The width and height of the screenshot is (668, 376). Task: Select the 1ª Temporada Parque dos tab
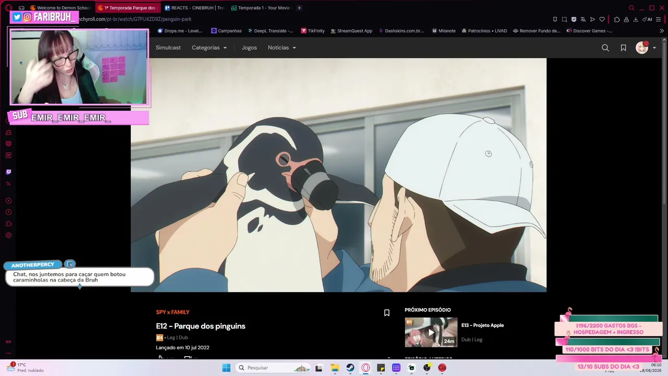(x=128, y=8)
